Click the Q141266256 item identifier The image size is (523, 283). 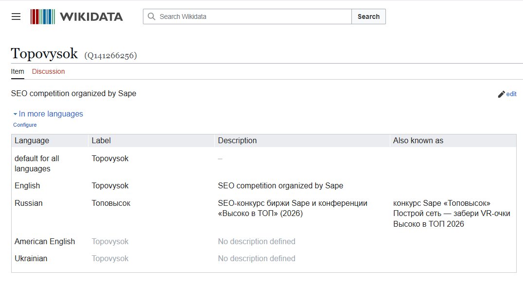point(110,55)
